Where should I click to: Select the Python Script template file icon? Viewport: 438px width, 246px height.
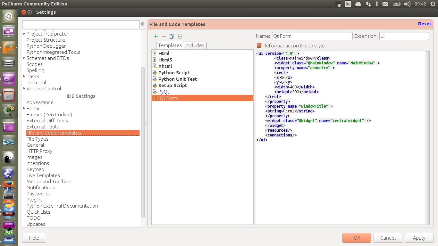coord(155,73)
